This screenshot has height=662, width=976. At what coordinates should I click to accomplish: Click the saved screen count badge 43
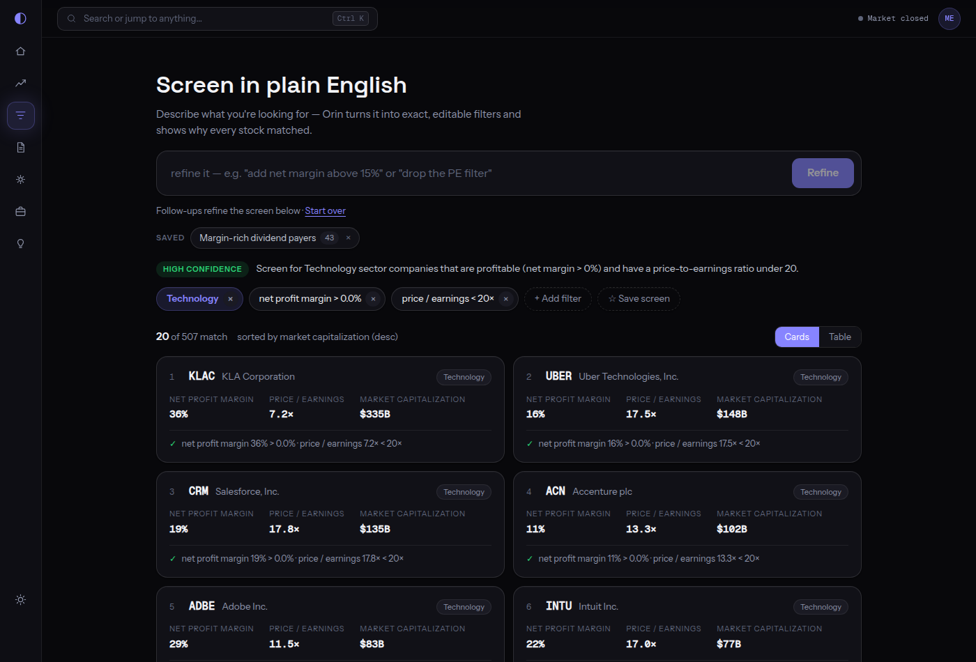coord(330,238)
